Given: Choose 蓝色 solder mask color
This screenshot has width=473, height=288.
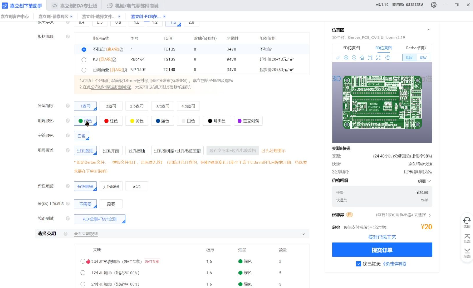Looking at the screenshot, I should (162, 121).
